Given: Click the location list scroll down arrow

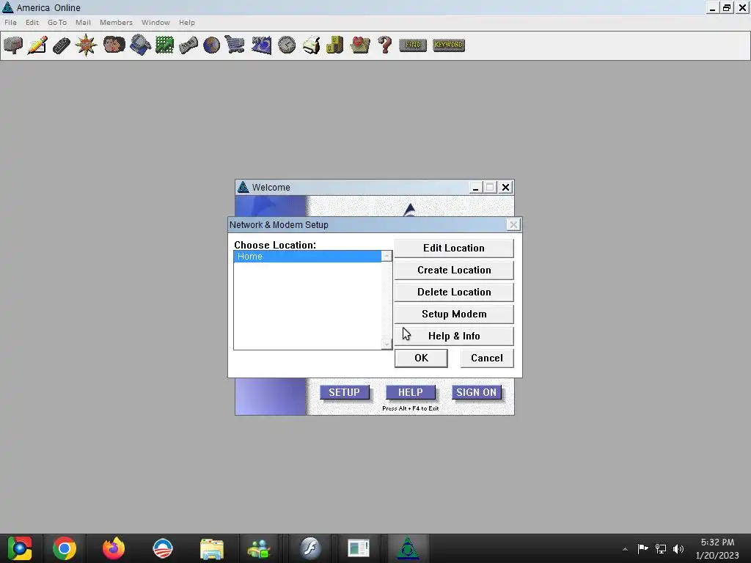Looking at the screenshot, I should tap(387, 345).
